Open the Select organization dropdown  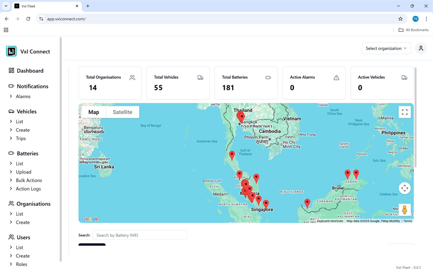click(386, 48)
